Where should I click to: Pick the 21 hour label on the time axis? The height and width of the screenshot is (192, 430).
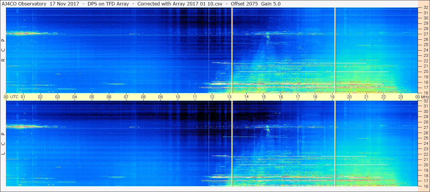(366, 97)
